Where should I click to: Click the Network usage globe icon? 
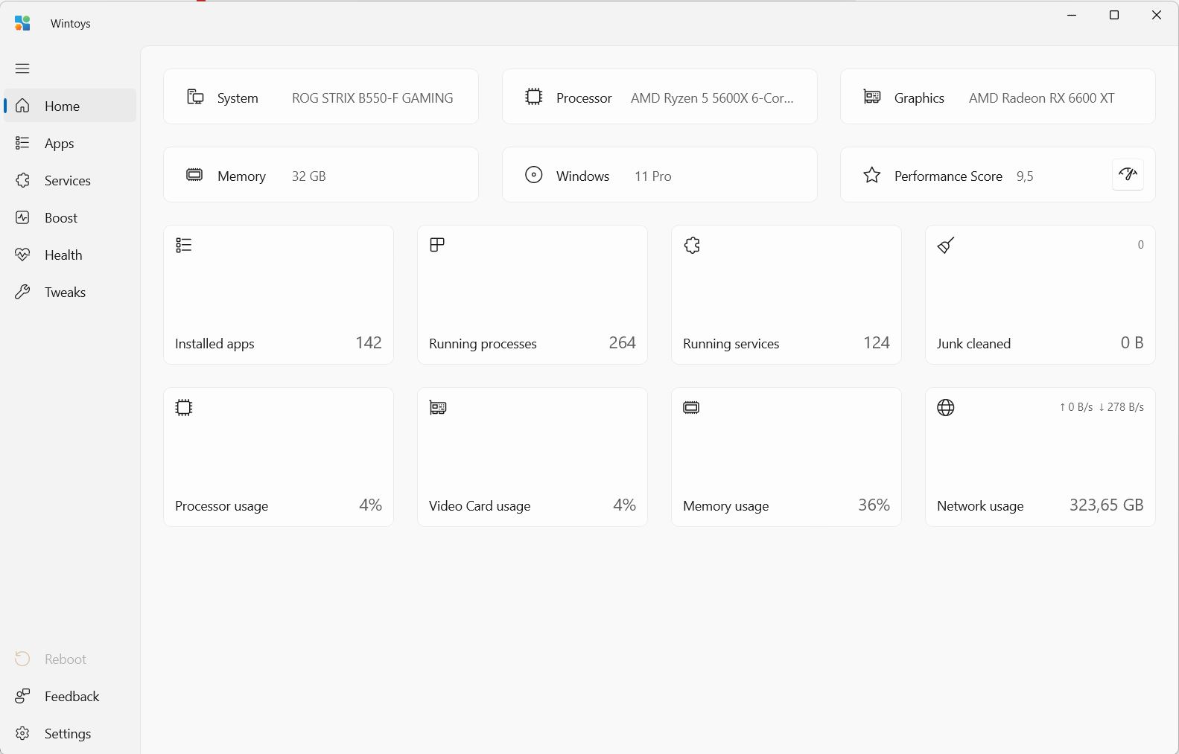(946, 407)
